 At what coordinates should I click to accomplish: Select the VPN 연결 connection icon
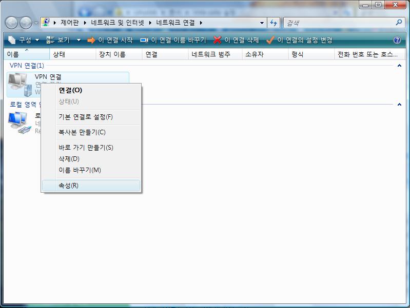click(18, 84)
